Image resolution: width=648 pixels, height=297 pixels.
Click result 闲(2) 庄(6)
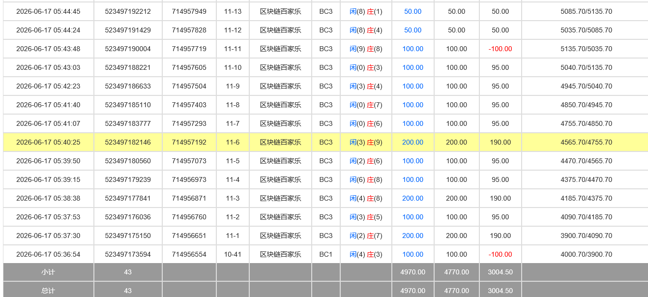click(x=366, y=161)
